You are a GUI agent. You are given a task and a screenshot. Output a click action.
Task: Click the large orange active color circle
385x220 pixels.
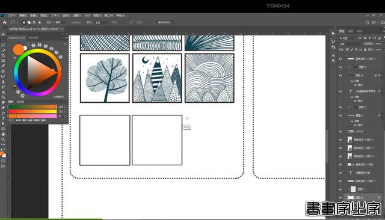pyautogui.click(x=19, y=49)
